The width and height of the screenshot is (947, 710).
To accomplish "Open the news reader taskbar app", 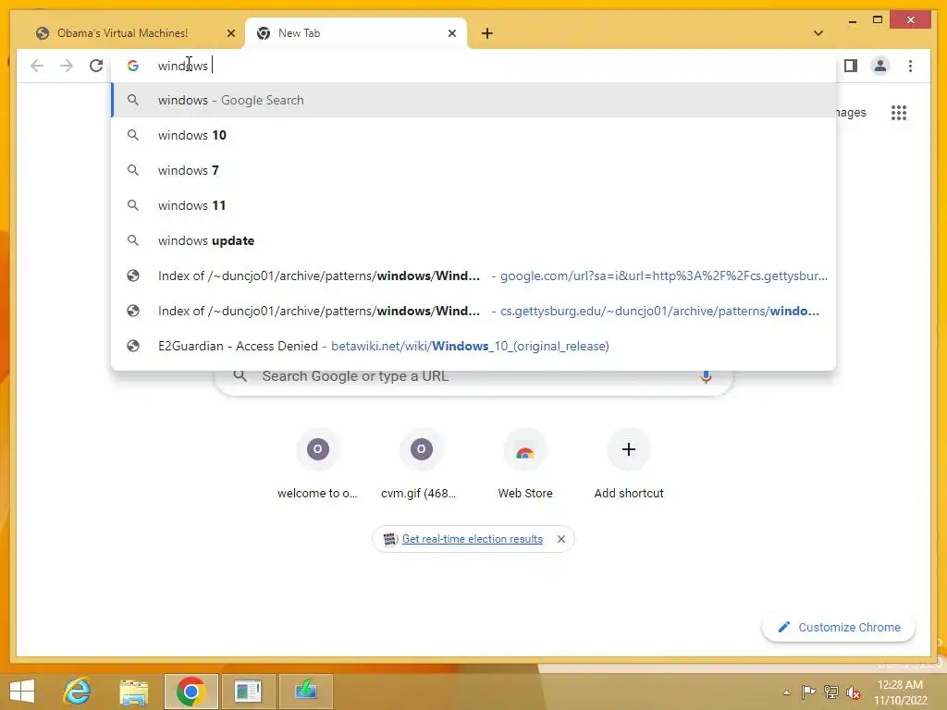I will point(248,692).
